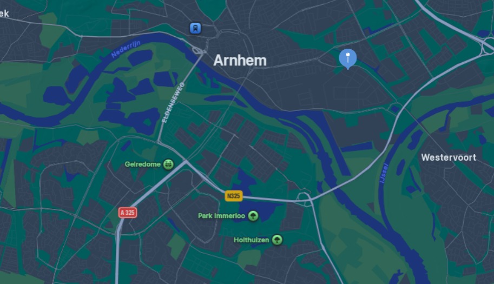
Task: Click the yellow N325 road shield
Action: [x=234, y=196]
